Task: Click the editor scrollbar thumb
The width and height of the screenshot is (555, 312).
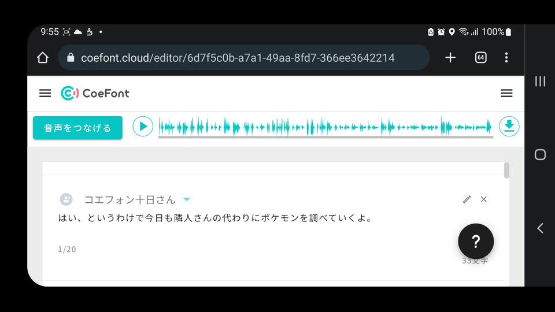Action: (506, 170)
